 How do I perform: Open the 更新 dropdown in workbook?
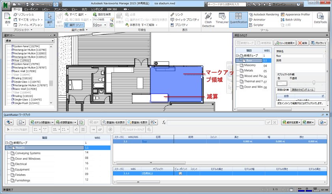coord(308,122)
